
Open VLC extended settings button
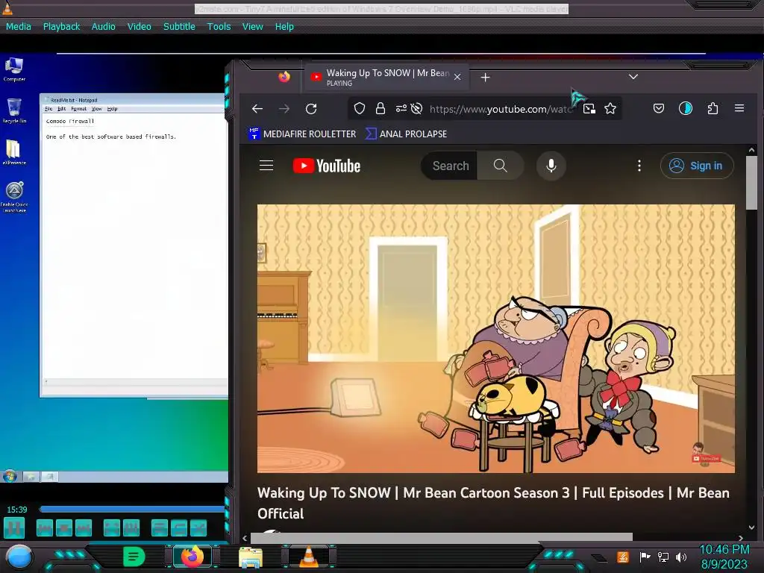point(131,528)
